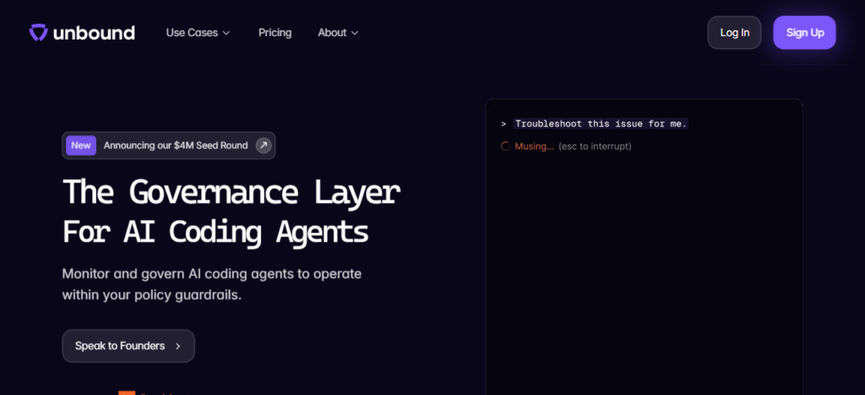This screenshot has width=865, height=395.
Task: Click the "The Governance Layer" headline
Action: (231, 192)
